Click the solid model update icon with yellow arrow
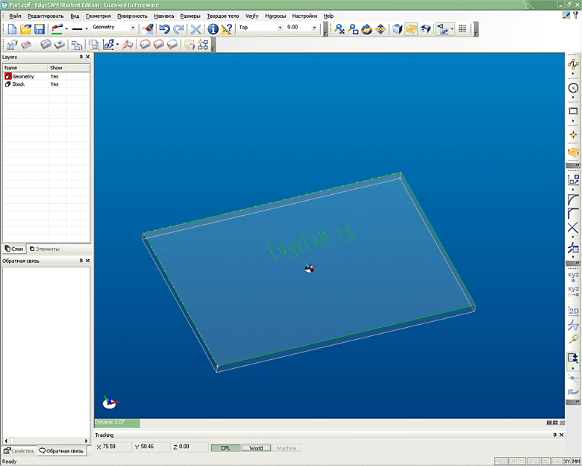582x466 pixels. pyautogui.click(x=190, y=45)
